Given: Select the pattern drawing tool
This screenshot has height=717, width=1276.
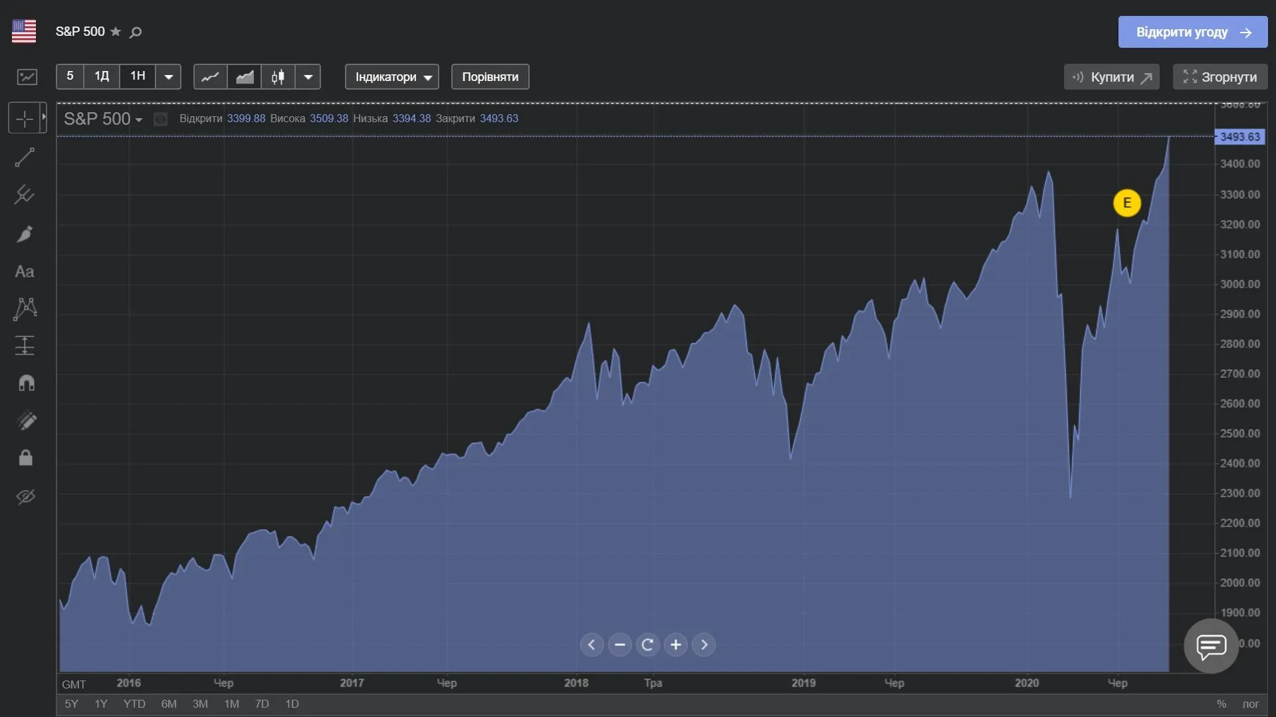Looking at the screenshot, I should point(25,309).
